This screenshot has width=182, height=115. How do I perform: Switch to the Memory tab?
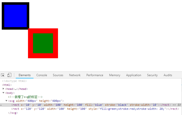pos(115,75)
